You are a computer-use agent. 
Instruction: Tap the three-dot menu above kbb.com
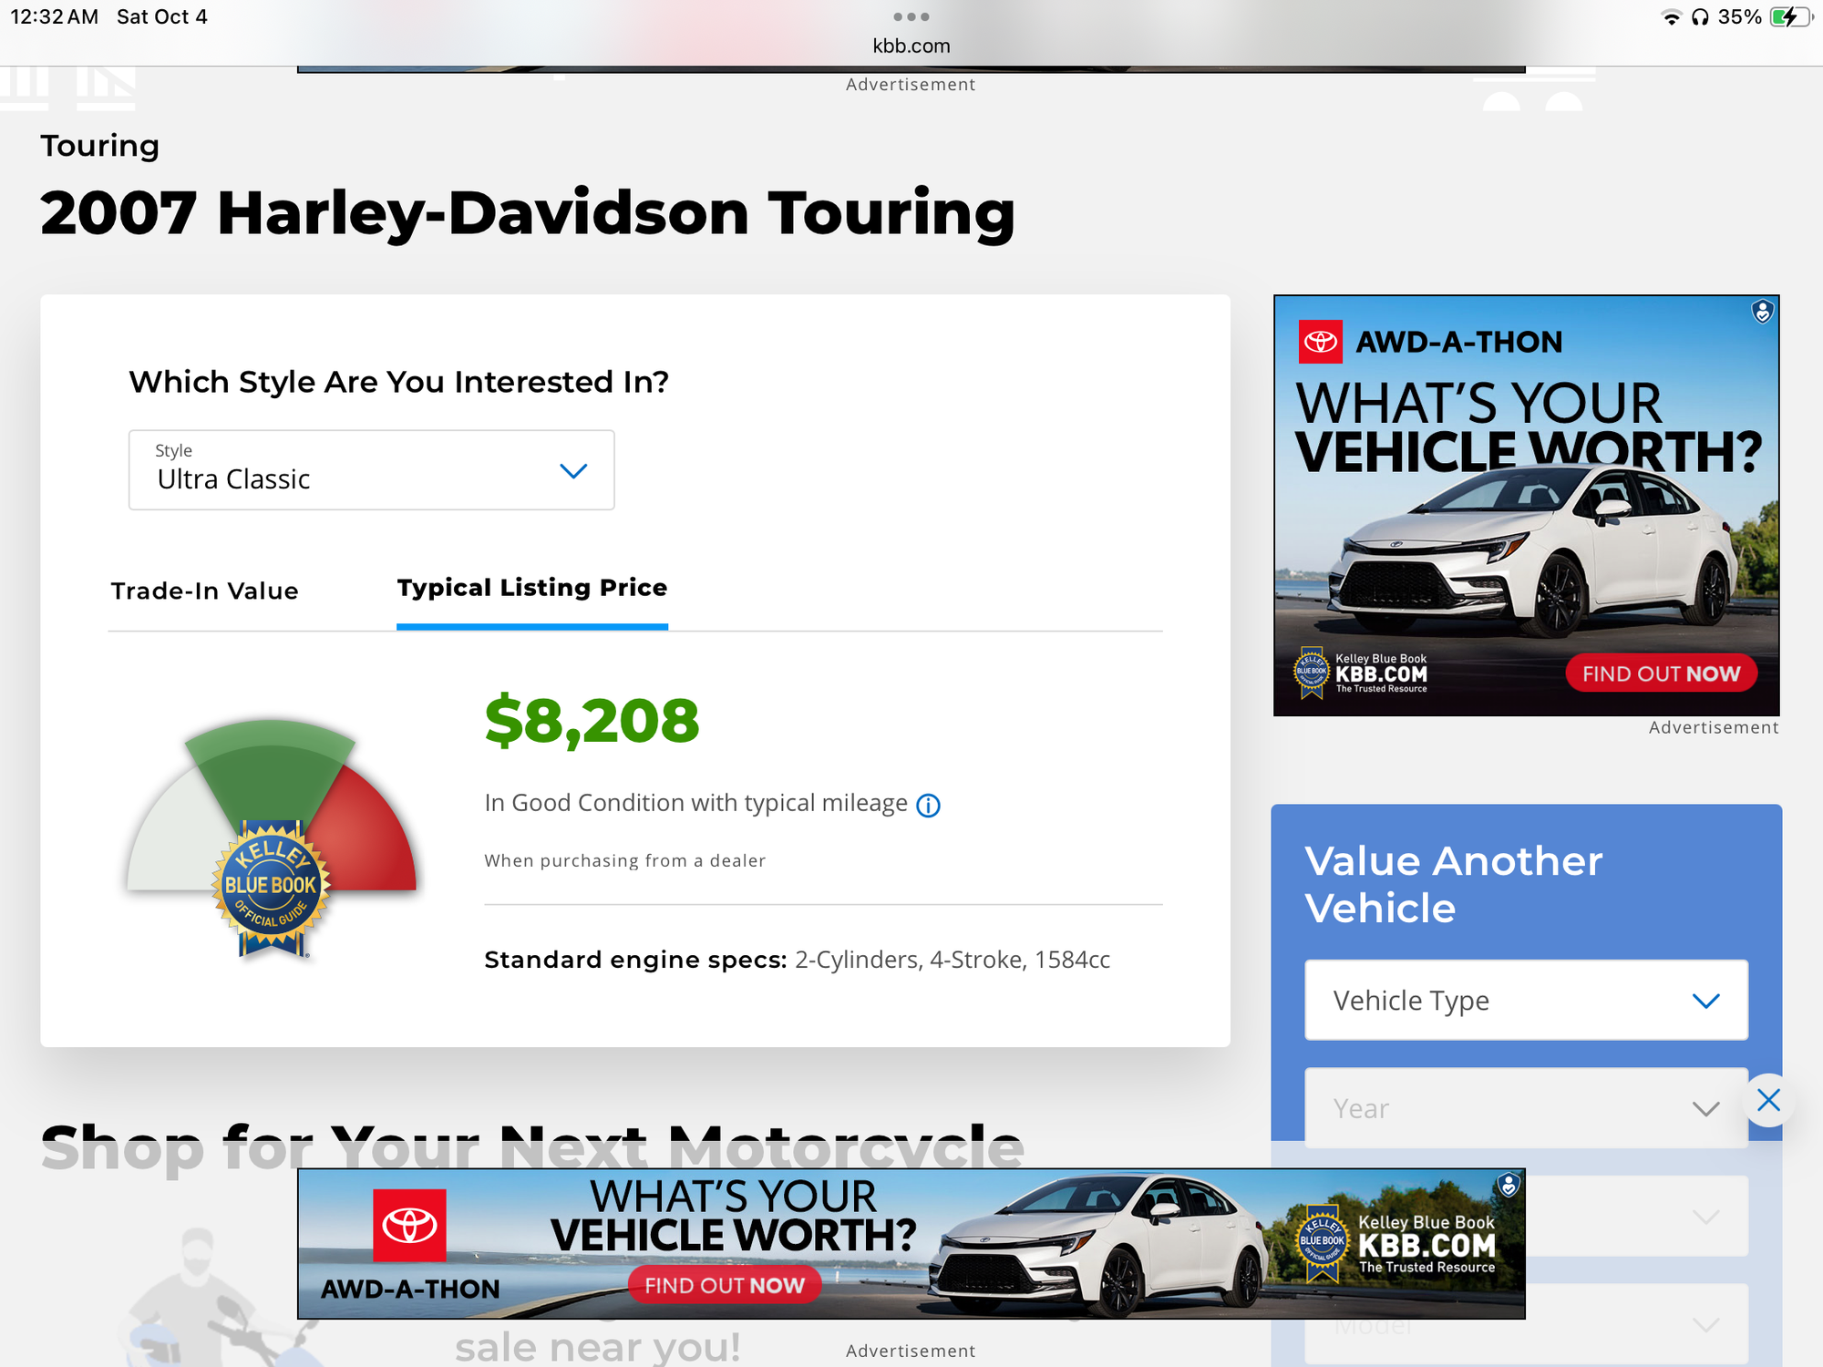[x=911, y=16]
